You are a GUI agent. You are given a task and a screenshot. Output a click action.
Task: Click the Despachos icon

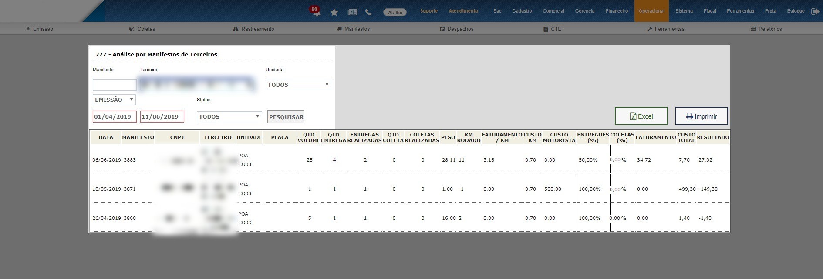point(442,29)
